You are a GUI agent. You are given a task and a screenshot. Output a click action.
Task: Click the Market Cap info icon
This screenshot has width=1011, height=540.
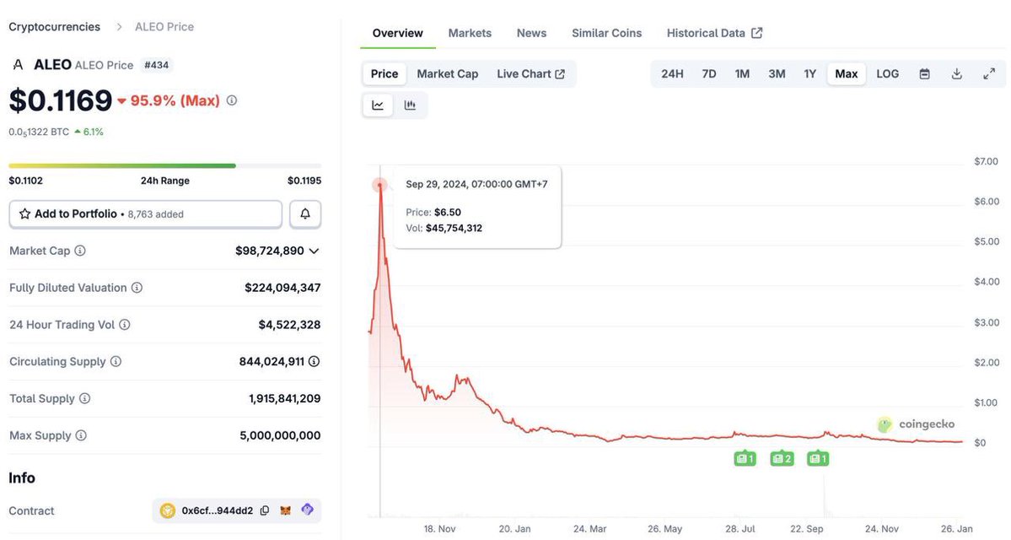80,251
